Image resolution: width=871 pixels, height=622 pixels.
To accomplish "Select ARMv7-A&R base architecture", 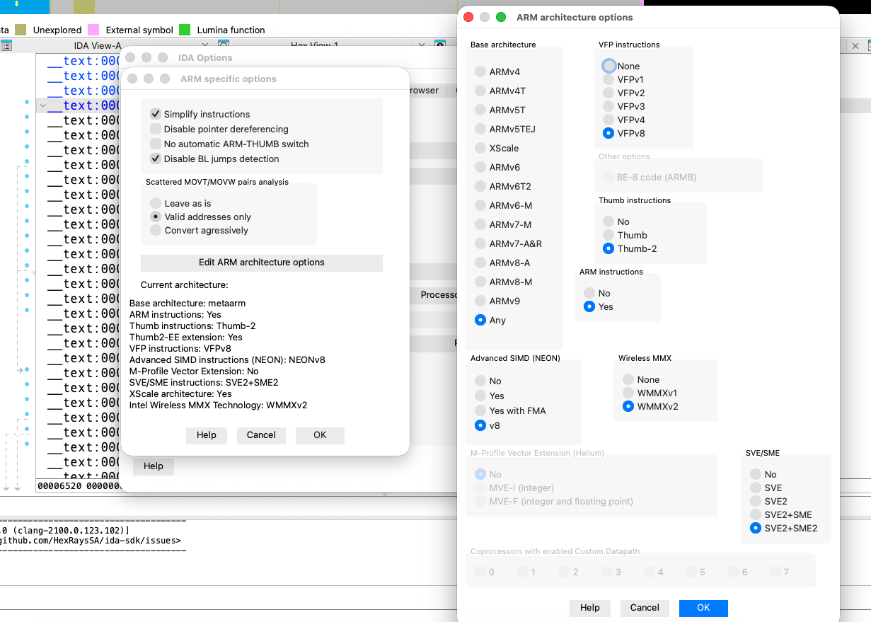I will [480, 243].
